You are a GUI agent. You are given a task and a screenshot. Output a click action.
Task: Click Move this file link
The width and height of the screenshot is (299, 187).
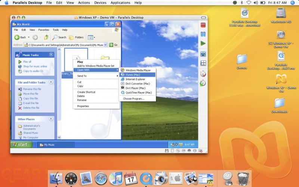(x=31, y=94)
